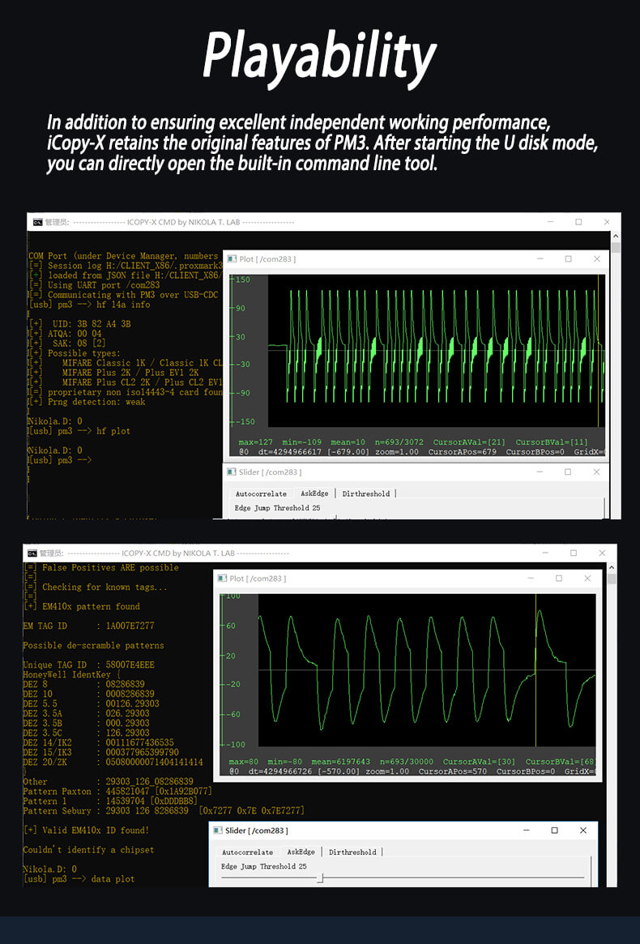Click the window icon of the Plot showing max=127

(232, 258)
